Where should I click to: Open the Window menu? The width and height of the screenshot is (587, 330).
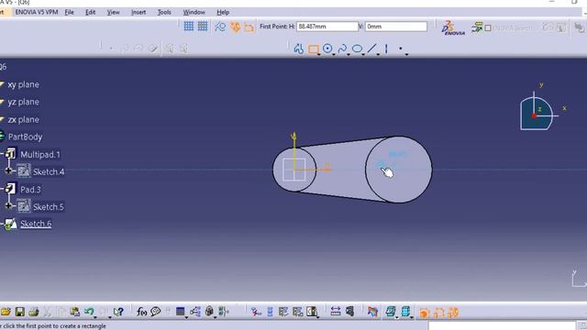[x=194, y=12]
